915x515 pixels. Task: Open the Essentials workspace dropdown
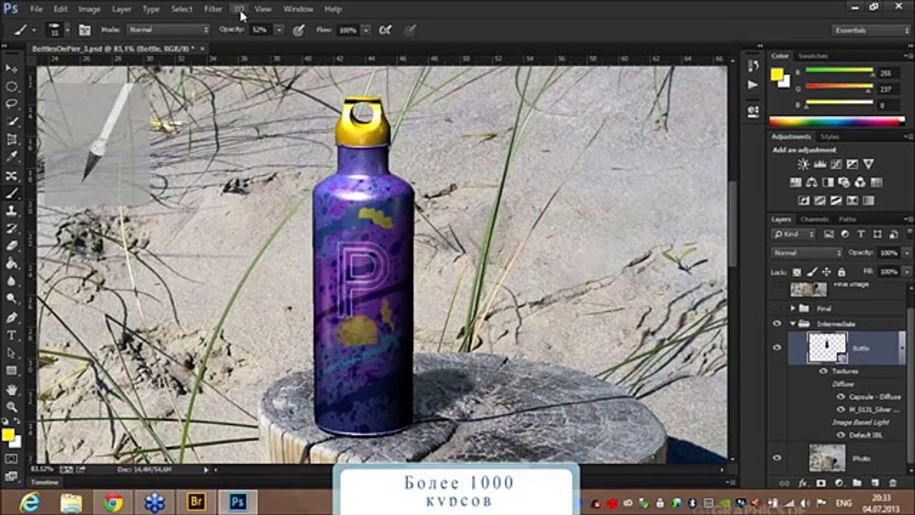(x=871, y=30)
